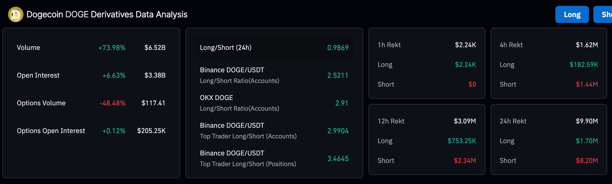Viewport: 612px width, 184px height.
Task: Click the Options Volume label
Action: (41, 103)
